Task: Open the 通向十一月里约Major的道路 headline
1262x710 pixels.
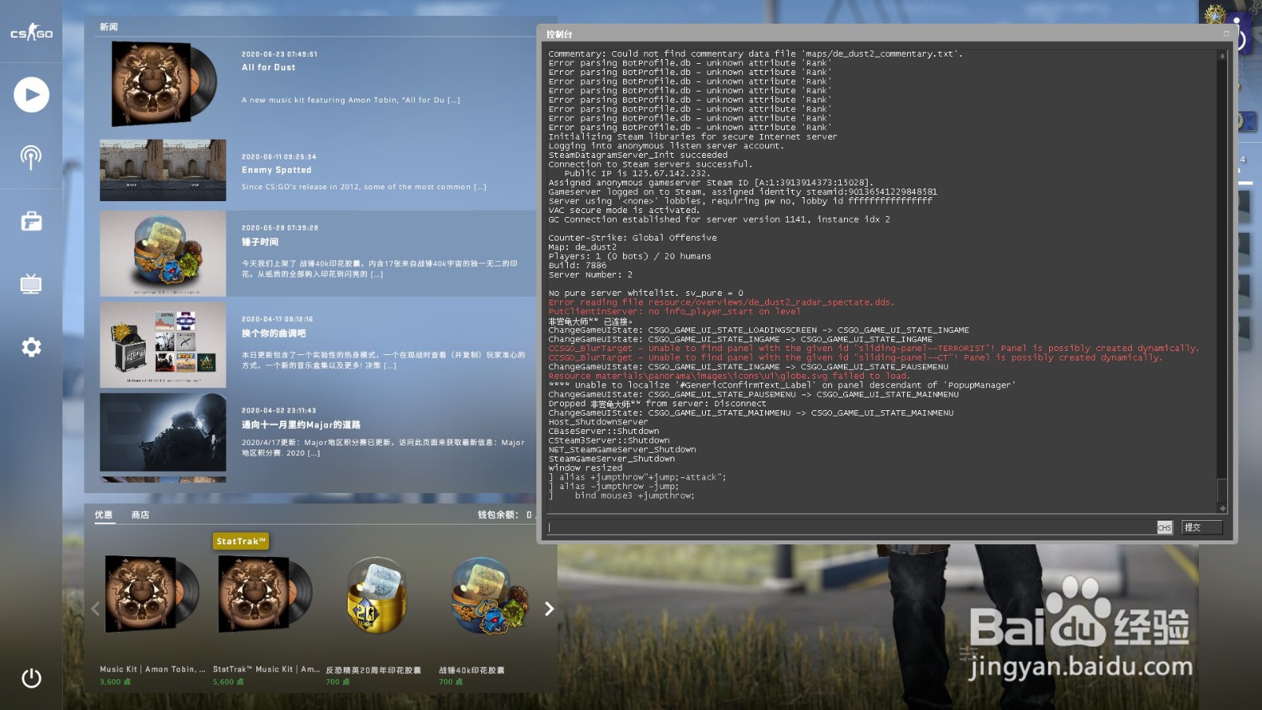Action: (301, 424)
